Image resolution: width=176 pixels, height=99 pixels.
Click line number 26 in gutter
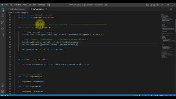[10, 45]
